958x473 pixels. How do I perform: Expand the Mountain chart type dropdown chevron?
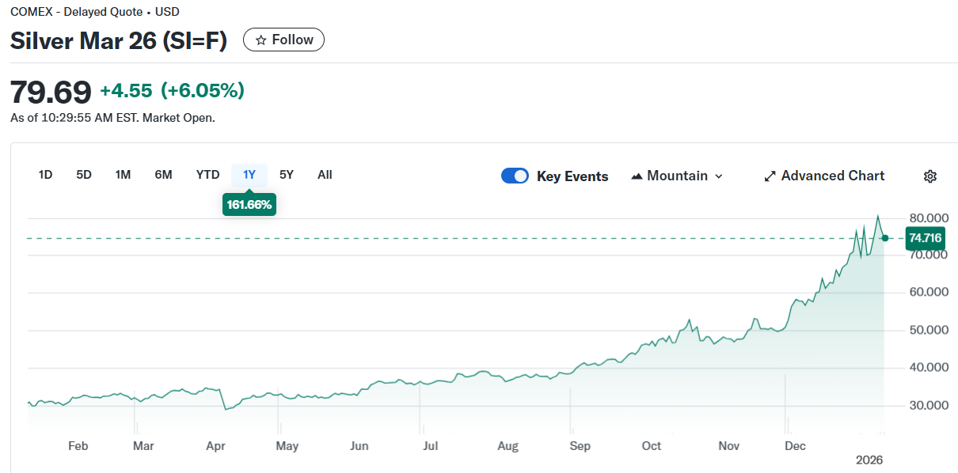719,176
